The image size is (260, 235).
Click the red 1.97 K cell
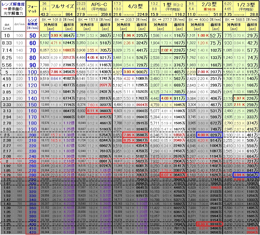click(x=239, y=98)
